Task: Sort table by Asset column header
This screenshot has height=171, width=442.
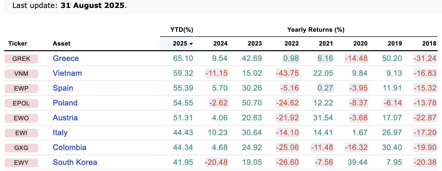Action: tap(61, 44)
